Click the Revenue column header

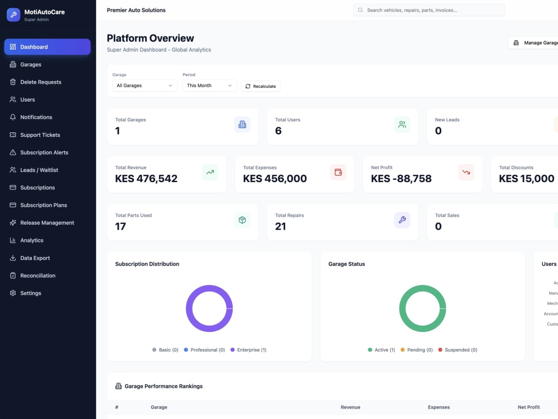(x=350, y=407)
